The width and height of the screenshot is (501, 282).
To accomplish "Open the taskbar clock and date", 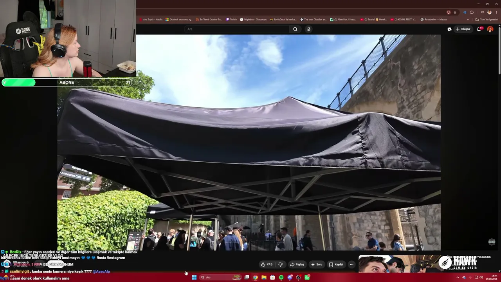I will [x=492, y=277].
